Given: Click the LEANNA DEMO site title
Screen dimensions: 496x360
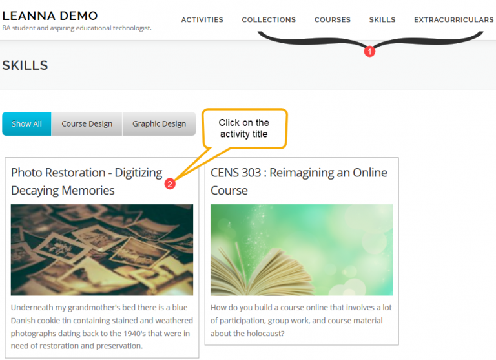Looking at the screenshot, I should tap(50, 16).
